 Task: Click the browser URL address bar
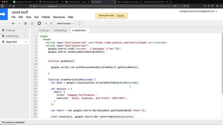[104, 6]
